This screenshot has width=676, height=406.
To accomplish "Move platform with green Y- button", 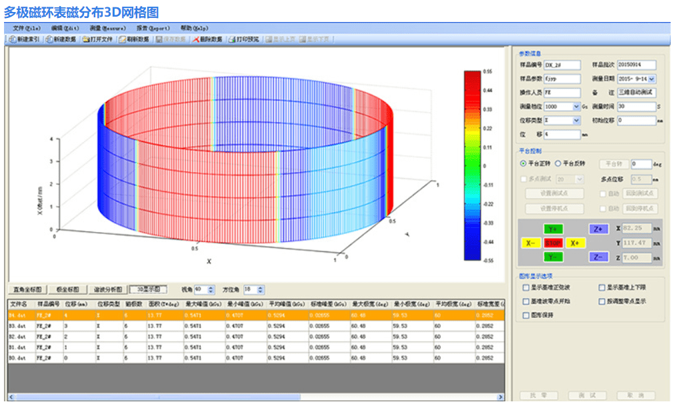I will [553, 257].
